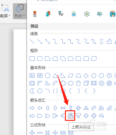Select the bevel shape
The image size is (116, 135).
click(x=94, y=83)
